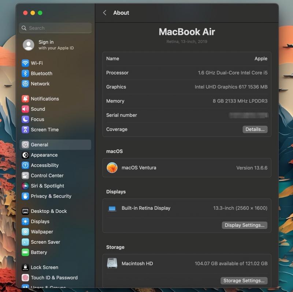Screen dimensions: 293x292
Task: Click the green zoom window button
Action: (40, 13)
